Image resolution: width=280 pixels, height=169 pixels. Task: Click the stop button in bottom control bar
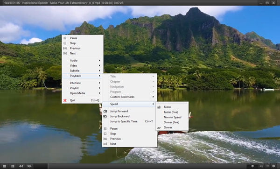[x=5, y=166]
